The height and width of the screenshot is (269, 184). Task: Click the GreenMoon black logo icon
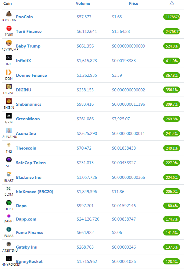click(9, 116)
